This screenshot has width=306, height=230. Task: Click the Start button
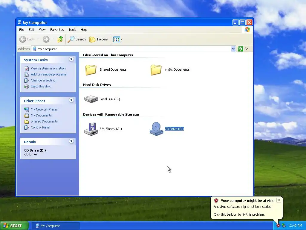[14, 226]
